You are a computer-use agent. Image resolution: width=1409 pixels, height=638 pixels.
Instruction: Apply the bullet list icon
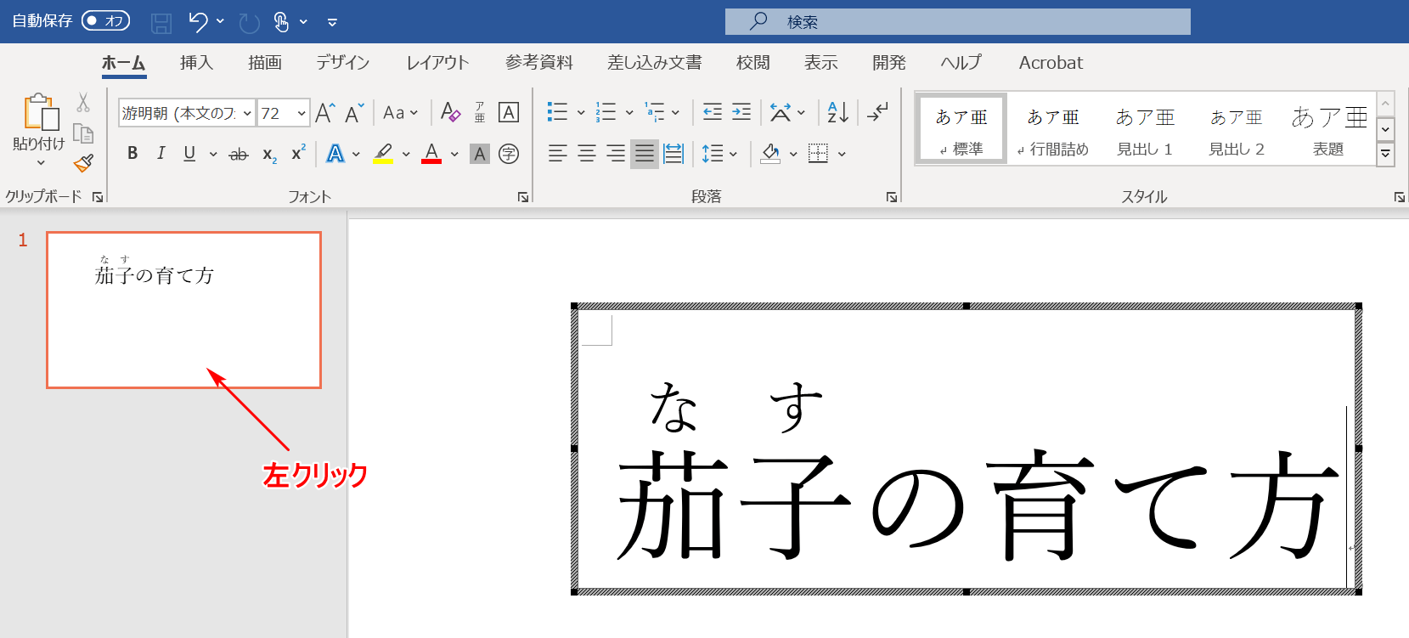(x=557, y=112)
